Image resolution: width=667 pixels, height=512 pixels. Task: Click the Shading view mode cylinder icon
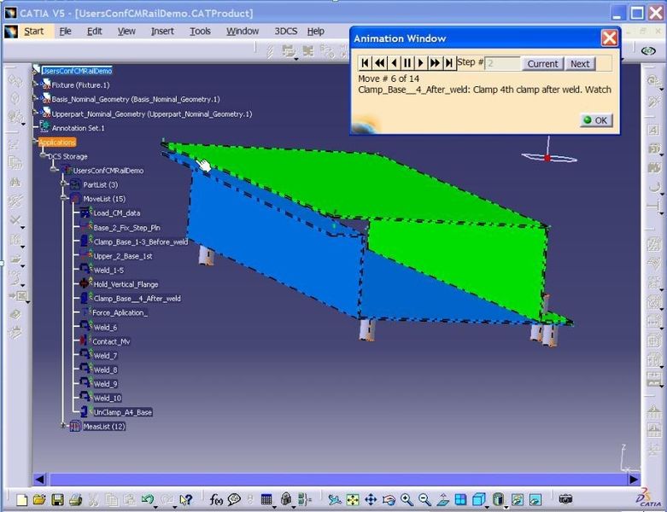(x=498, y=500)
